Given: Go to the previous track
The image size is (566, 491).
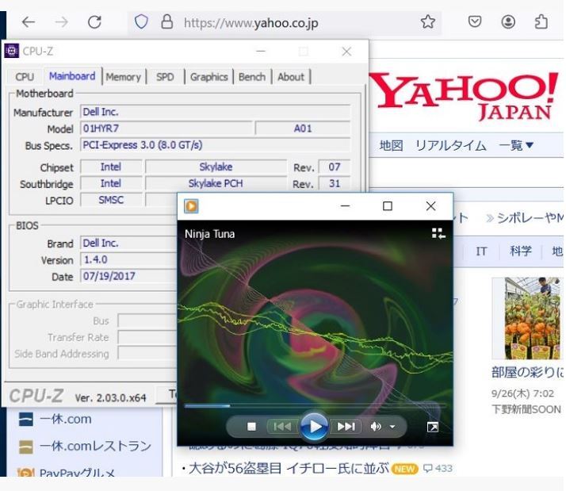Looking at the screenshot, I should (282, 427).
